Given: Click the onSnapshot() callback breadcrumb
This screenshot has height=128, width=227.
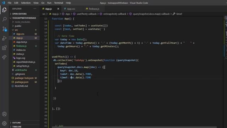Looking at the screenshot, I should click(x=113, y=14).
